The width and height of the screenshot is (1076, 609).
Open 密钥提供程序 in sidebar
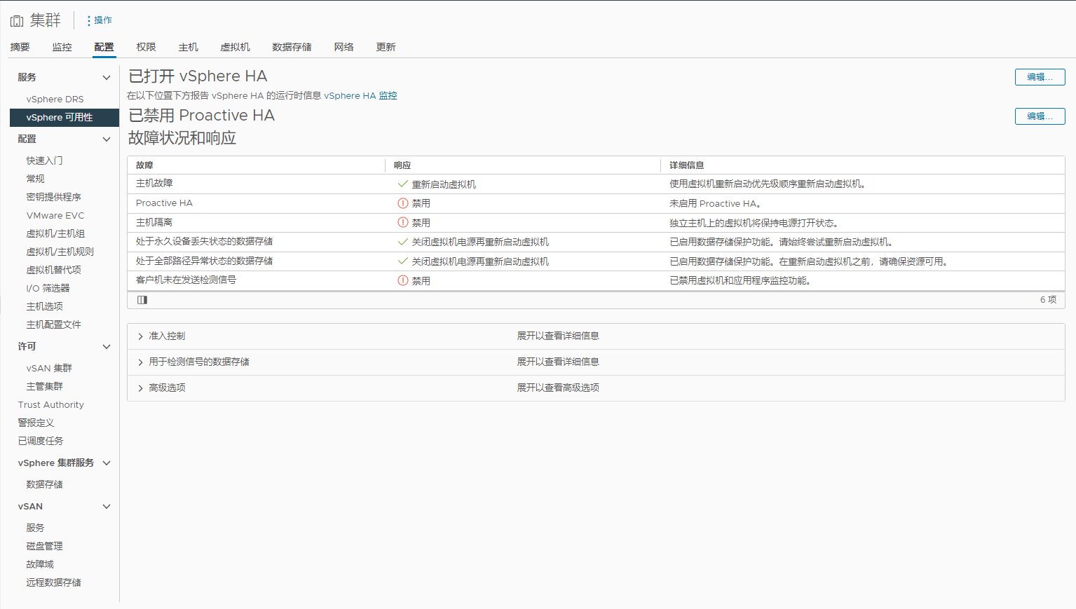(x=54, y=197)
